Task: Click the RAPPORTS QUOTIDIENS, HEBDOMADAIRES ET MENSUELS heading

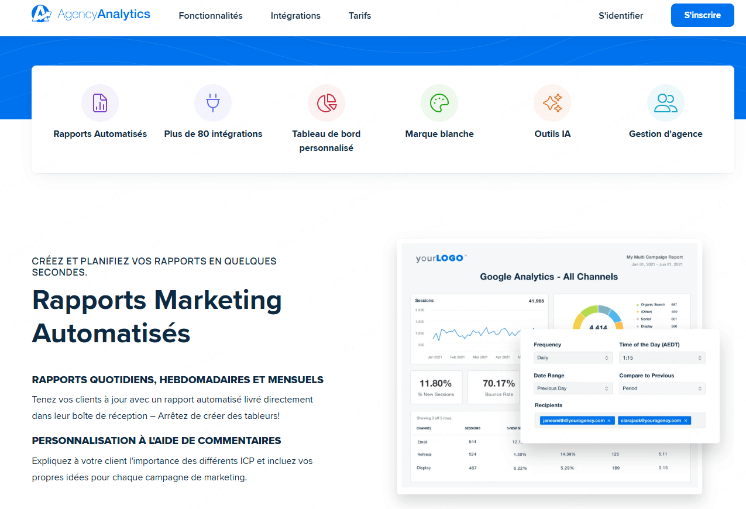Action: click(178, 380)
